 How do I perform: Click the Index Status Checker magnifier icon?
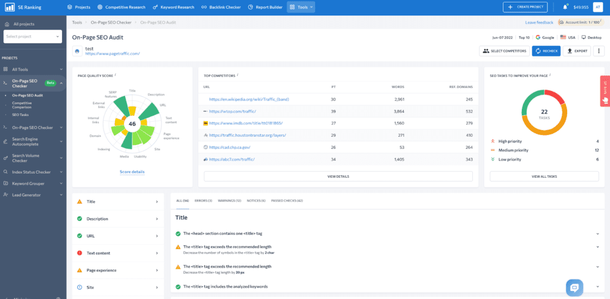click(5, 172)
